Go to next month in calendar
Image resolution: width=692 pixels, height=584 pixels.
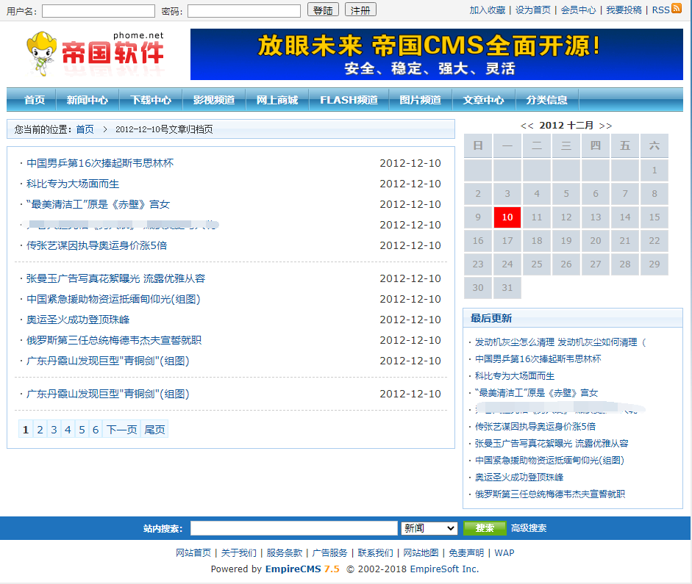coord(605,126)
